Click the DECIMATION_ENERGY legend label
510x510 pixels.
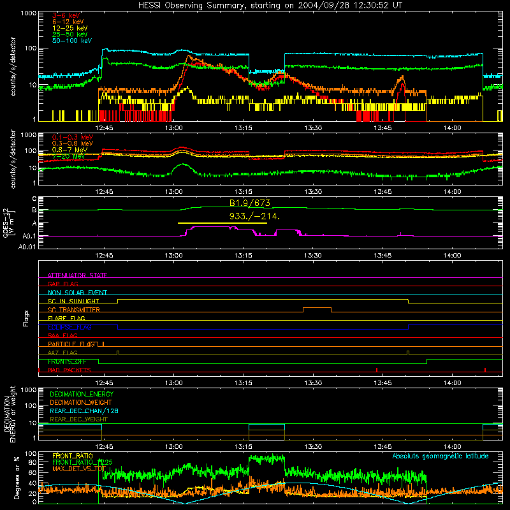pyautogui.click(x=82, y=394)
